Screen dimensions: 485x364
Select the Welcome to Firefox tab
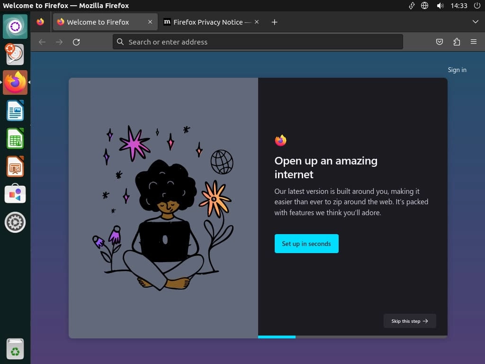105,22
